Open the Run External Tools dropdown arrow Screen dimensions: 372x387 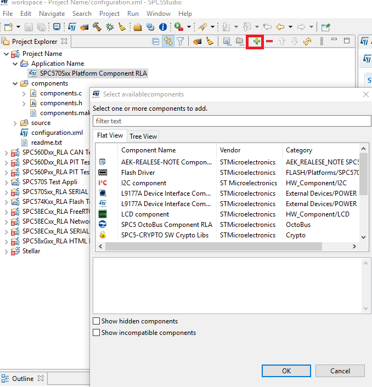(x=189, y=27)
